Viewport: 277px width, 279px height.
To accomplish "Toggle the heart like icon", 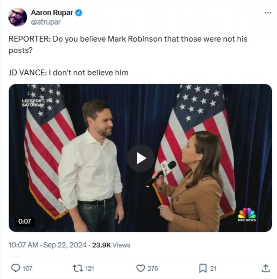I will coord(140,268).
